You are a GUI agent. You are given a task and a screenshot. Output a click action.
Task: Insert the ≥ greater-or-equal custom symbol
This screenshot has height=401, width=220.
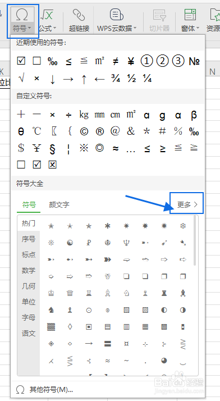pyautogui.click(x=163, y=148)
